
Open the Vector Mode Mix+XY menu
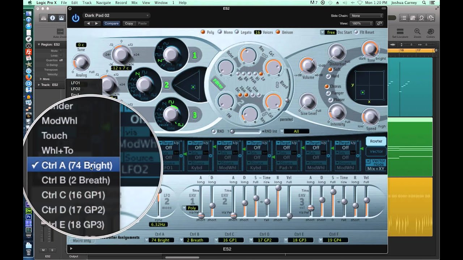tap(375, 165)
